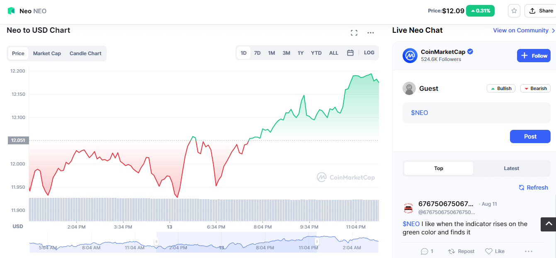Select the Bearish sentiment toggle

pos(535,88)
